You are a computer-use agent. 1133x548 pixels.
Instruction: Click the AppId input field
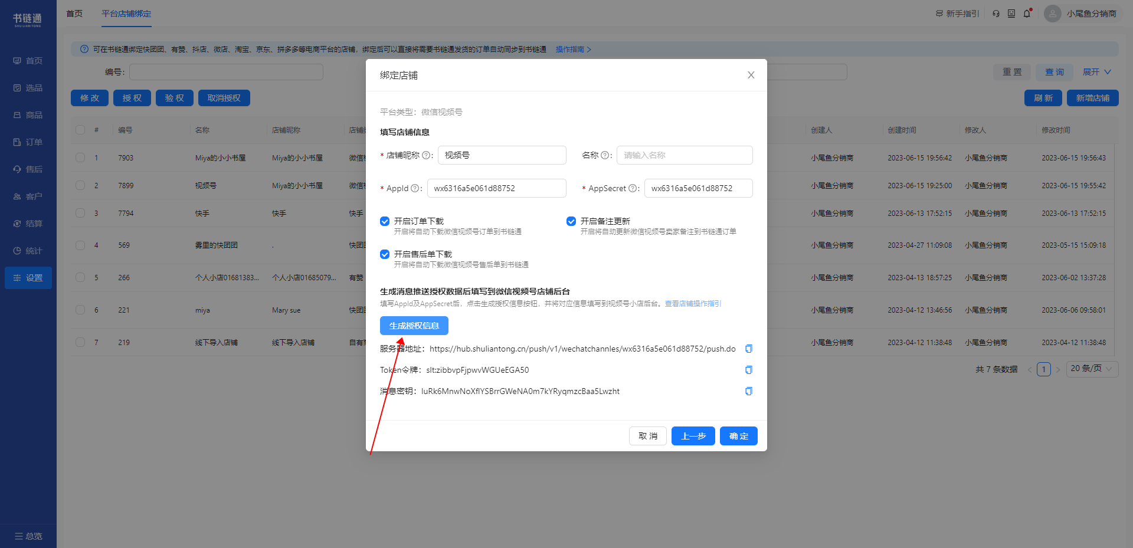497,188
